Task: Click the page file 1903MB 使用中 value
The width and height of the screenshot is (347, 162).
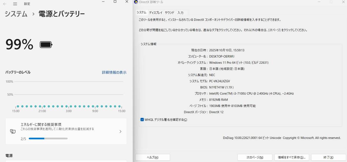Action: tap(232, 106)
